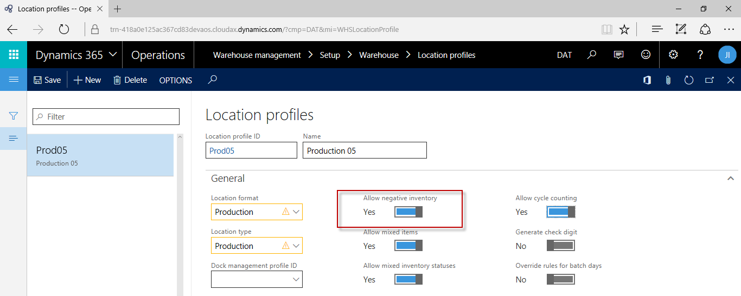
Task: Toggle Allow mixed items switch
Action: pyautogui.click(x=408, y=246)
